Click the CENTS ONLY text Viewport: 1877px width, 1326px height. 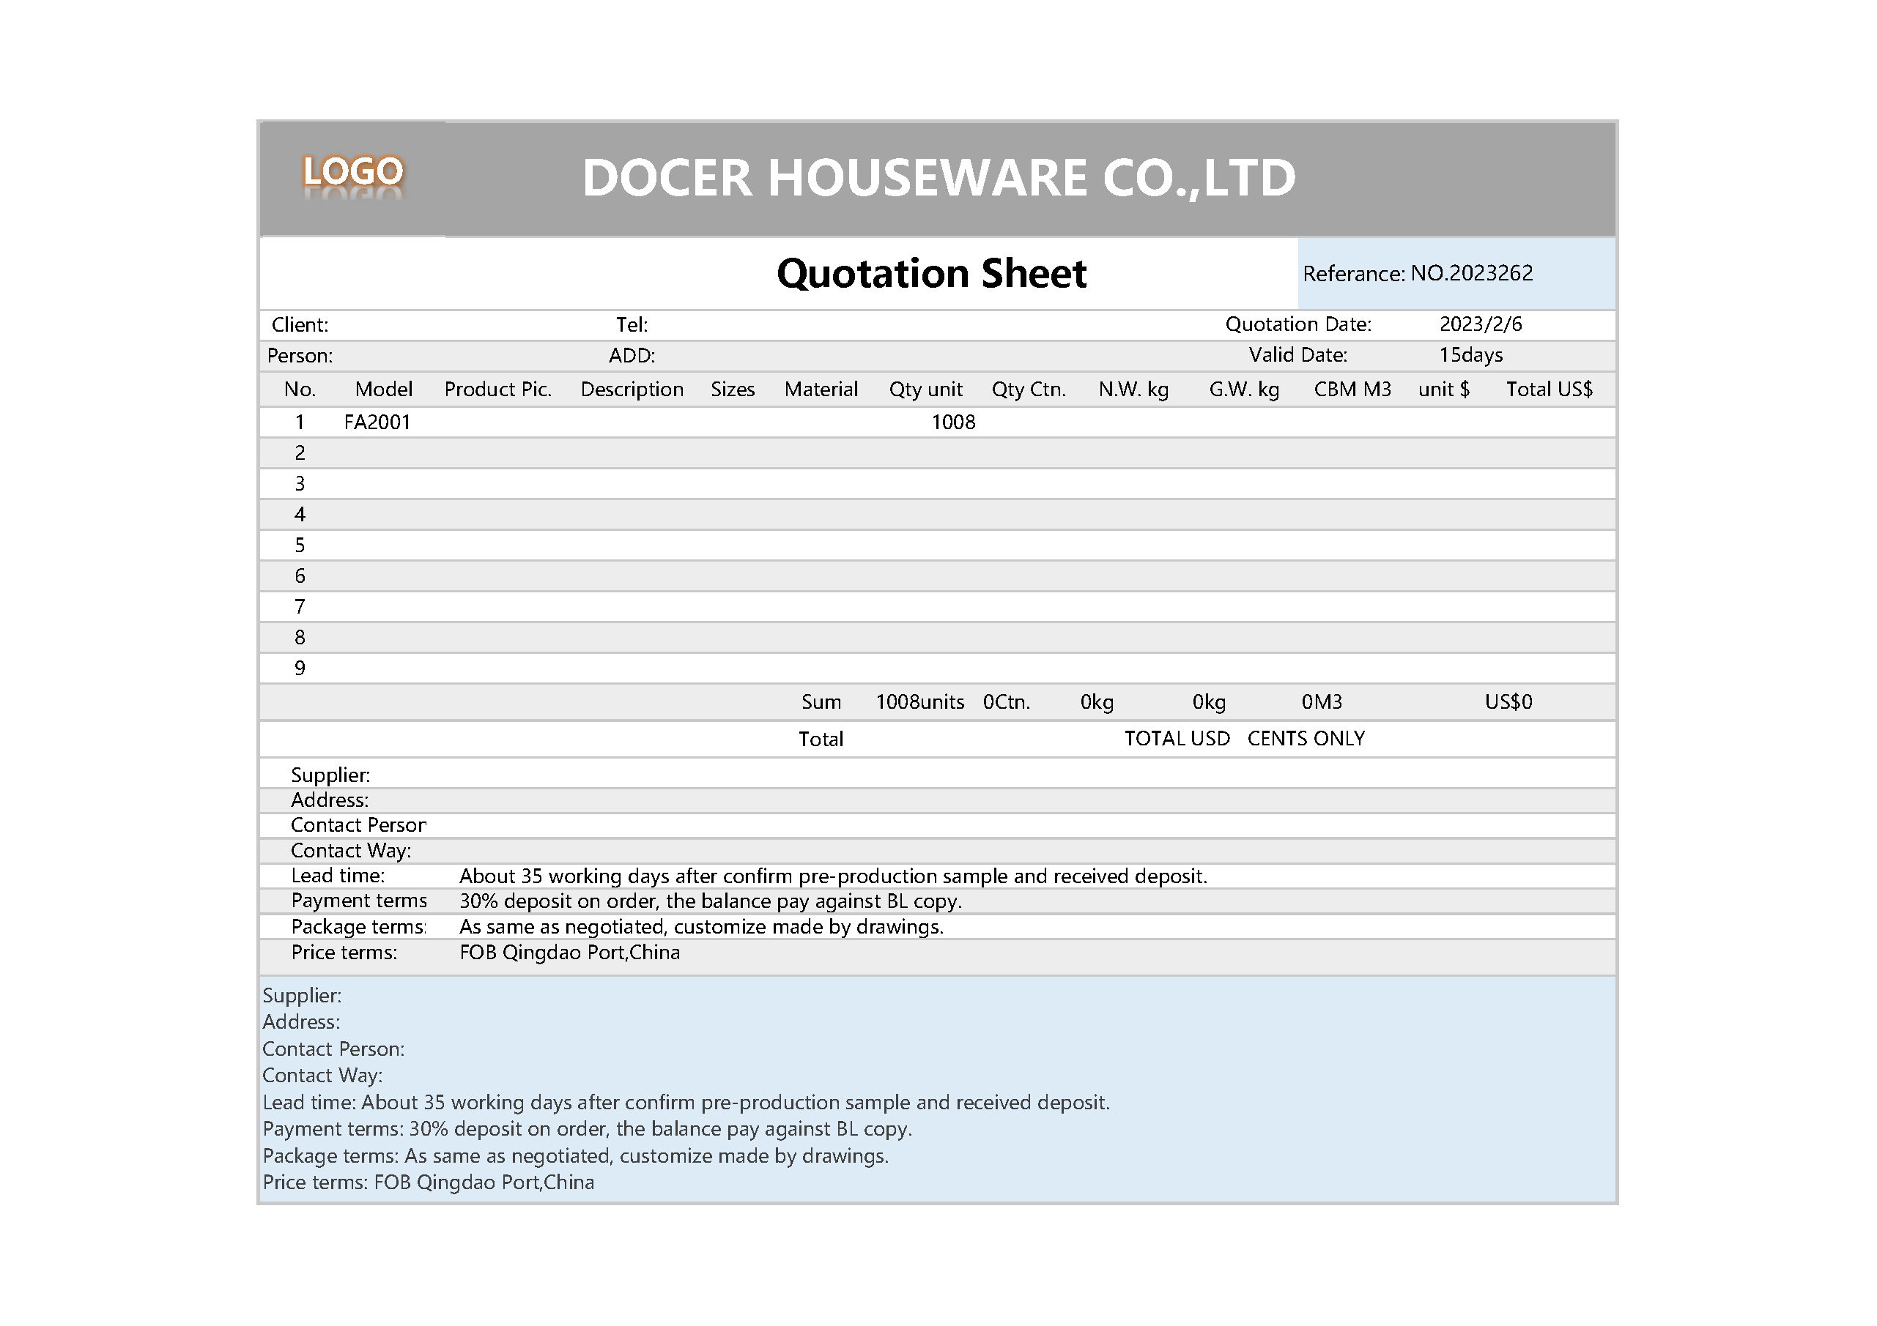[1306, 740]
